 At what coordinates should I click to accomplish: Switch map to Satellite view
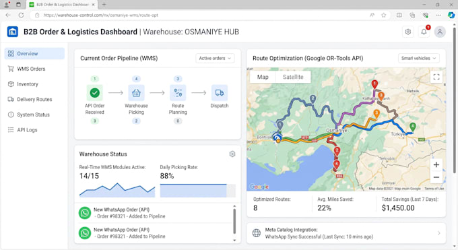(293, 77)
